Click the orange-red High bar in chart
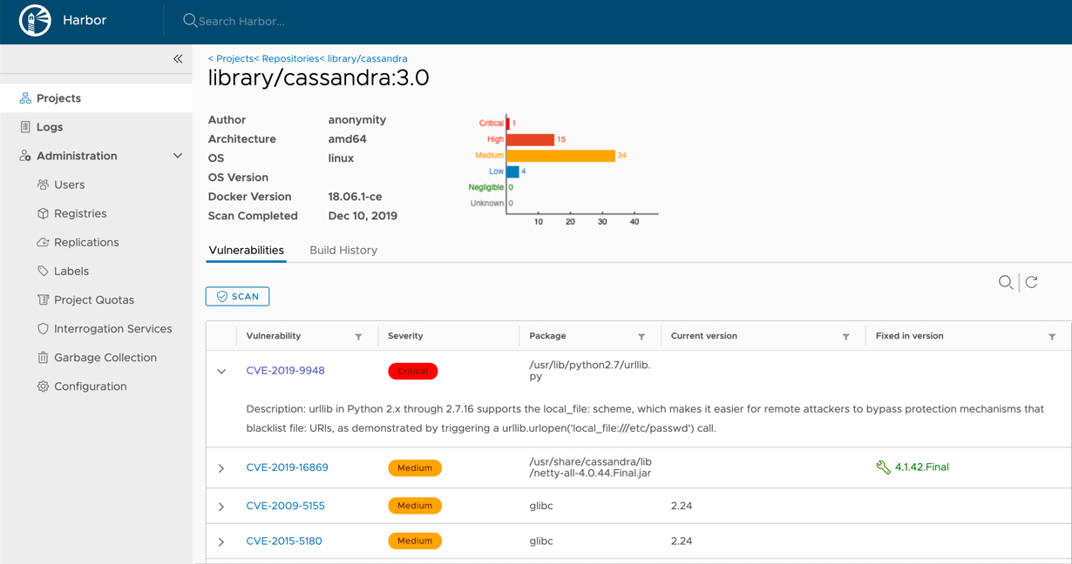This screenshot has height=564, width=1072. [530, 139]
